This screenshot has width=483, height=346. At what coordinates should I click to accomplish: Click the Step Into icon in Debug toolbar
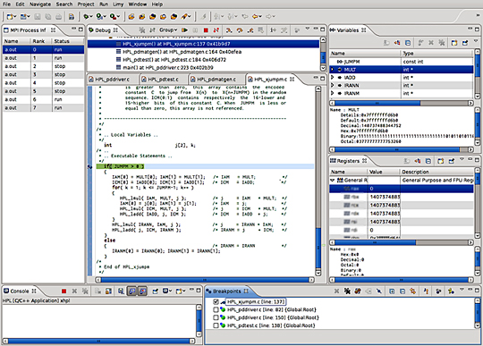pyautogui.click(x=229, y=30)
